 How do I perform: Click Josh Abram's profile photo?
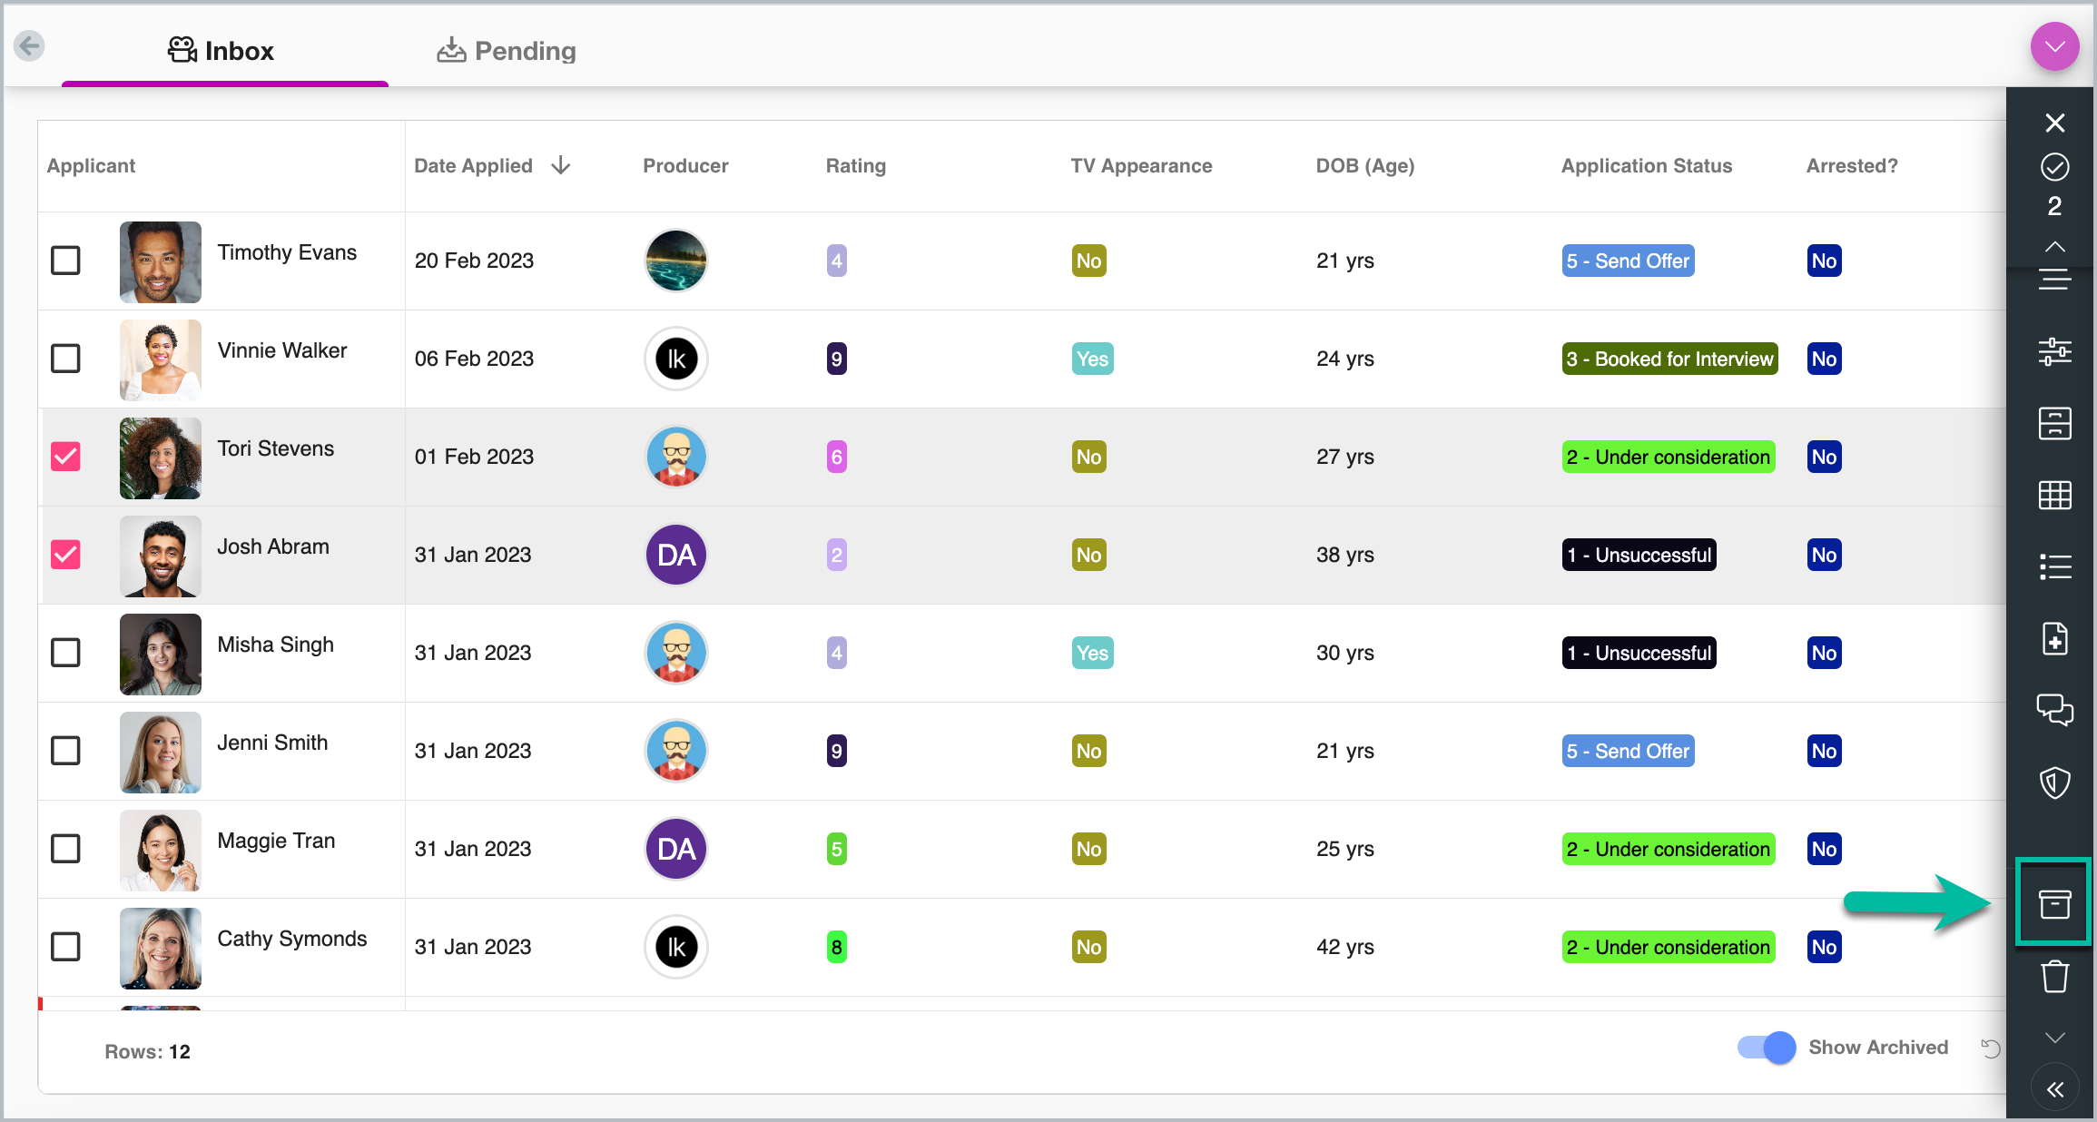click(161, 556)
